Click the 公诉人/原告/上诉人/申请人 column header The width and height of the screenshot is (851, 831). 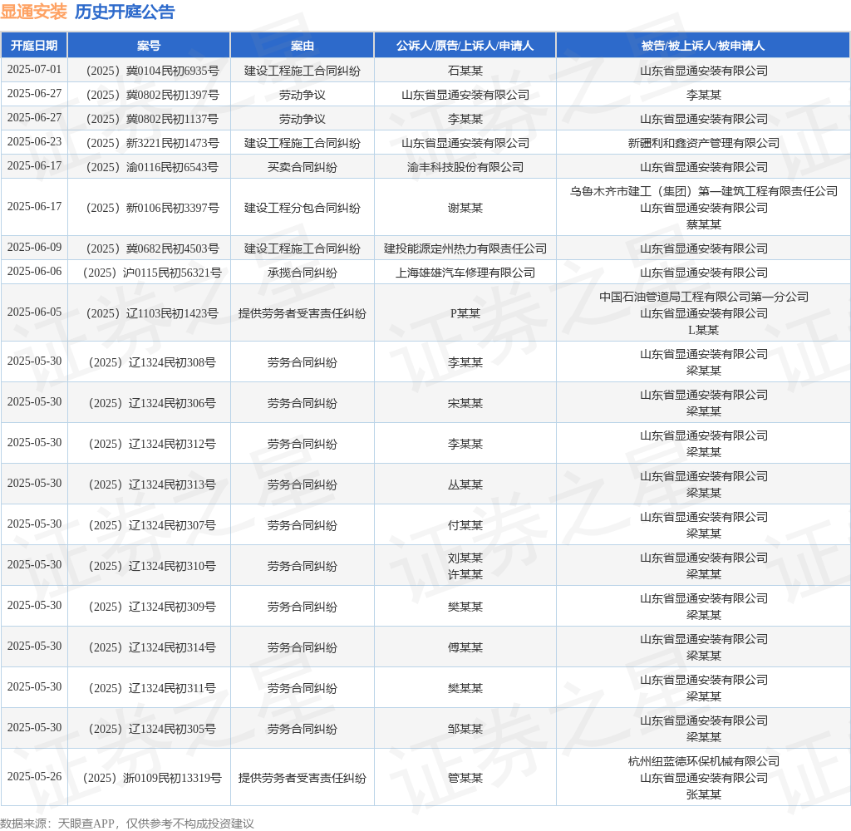(x=465, y=46)
